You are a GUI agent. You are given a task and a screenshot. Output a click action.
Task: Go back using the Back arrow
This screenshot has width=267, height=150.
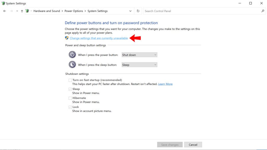(x=5, y=11)
